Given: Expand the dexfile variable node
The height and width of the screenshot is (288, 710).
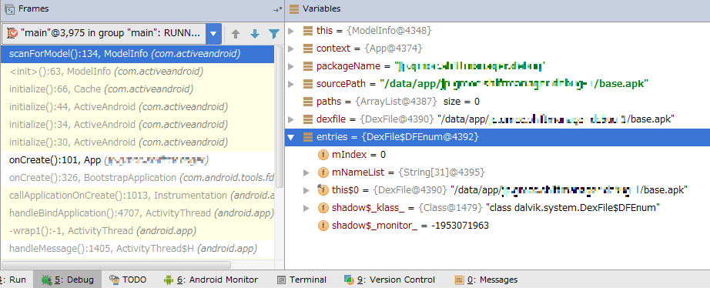Looking at the screenshot, I should click(x=291, y=119).
